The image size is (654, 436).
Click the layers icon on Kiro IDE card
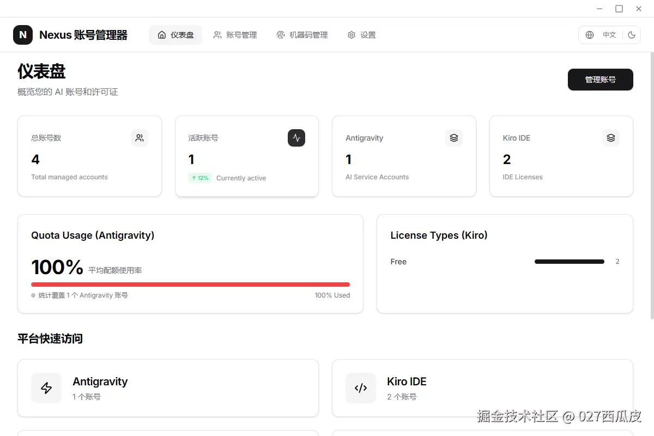click(x=610, y=138)
